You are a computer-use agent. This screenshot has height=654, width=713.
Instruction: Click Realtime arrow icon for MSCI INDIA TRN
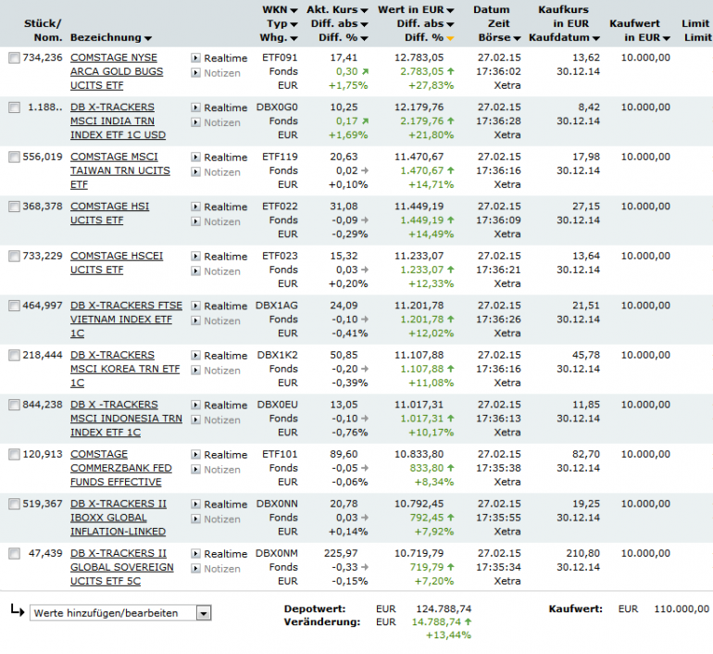click(195, 107)
